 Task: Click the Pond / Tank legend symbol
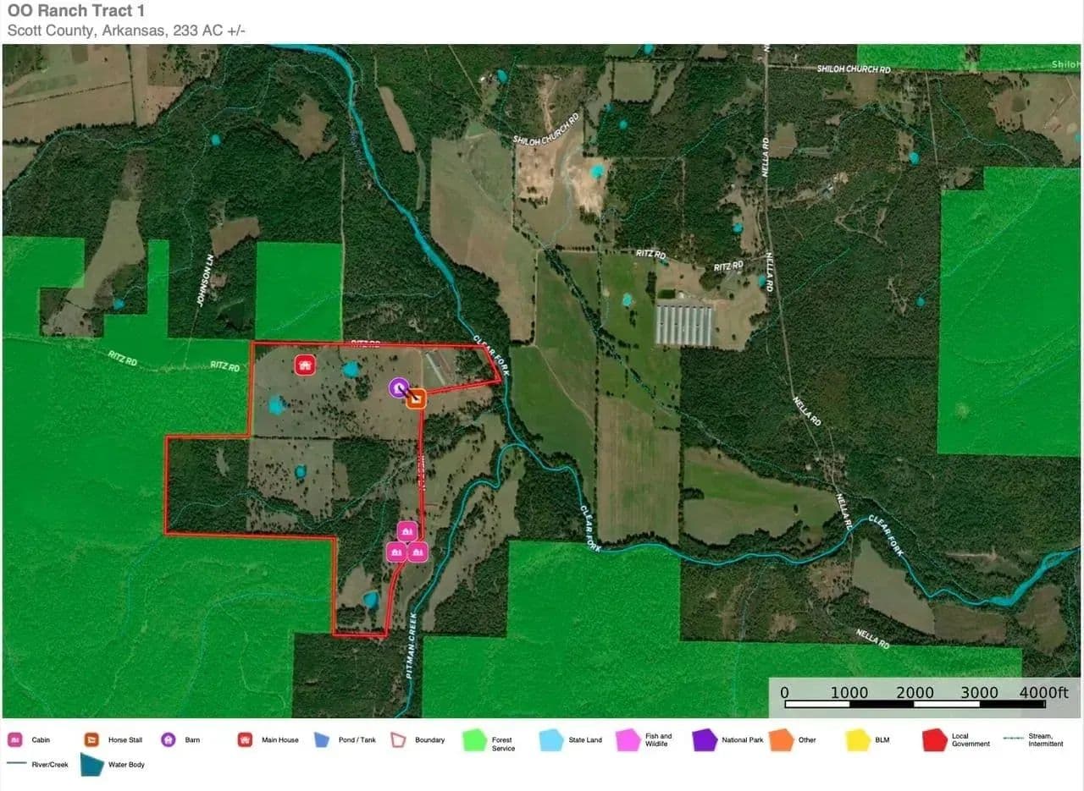(x=322, y=739)
